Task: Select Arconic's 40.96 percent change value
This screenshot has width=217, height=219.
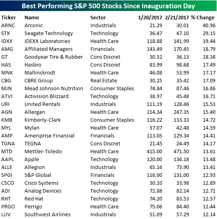Action: point(209,26)
